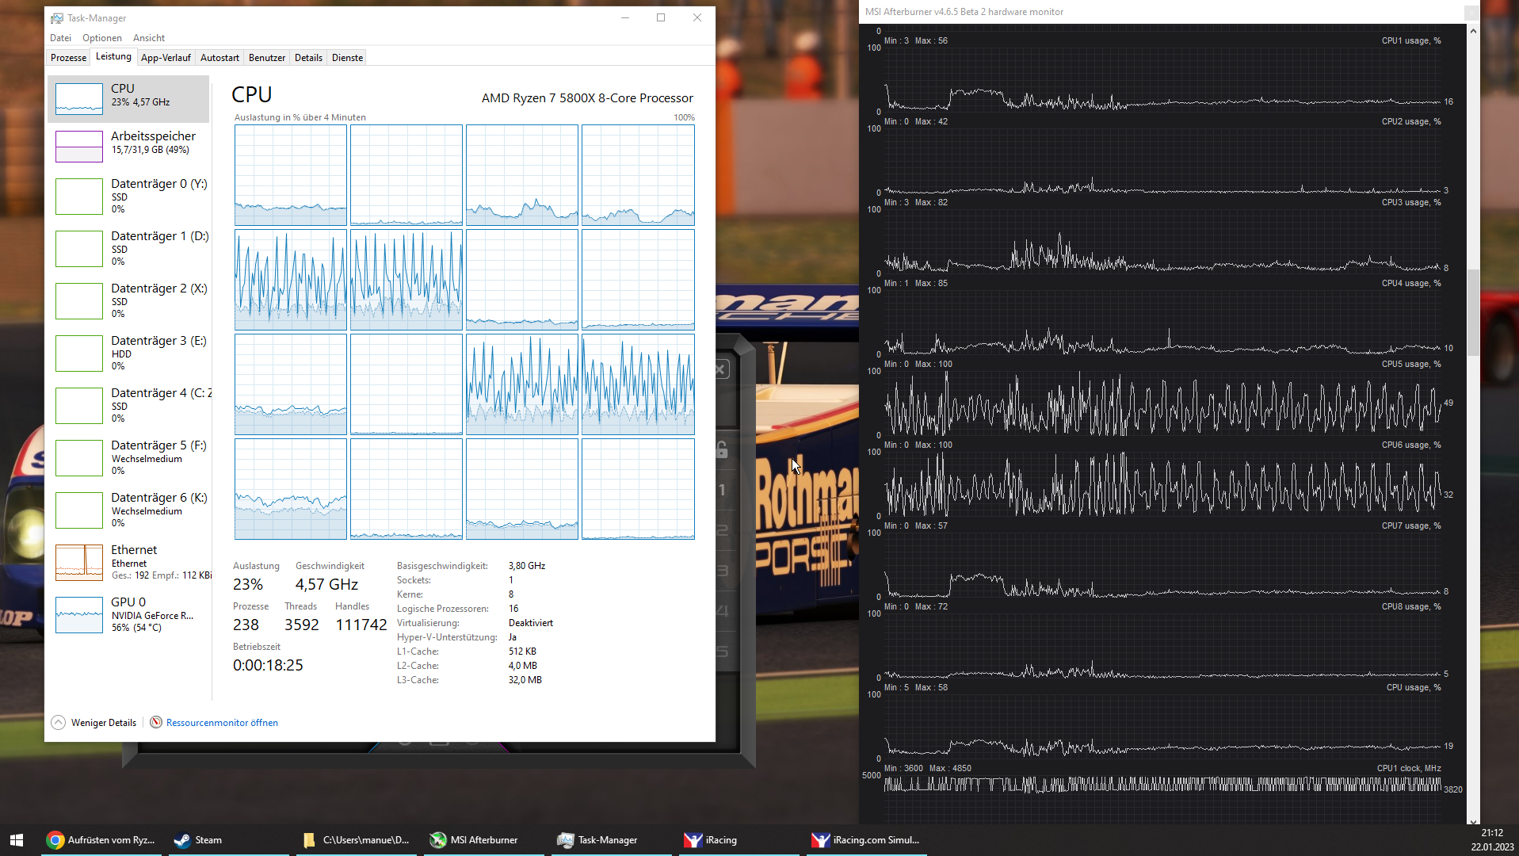This screenshot has width=1519, height=856.
Task: Select Datenträger 5 (F:) Wechselmedium entry
Action: click(128, 457)
